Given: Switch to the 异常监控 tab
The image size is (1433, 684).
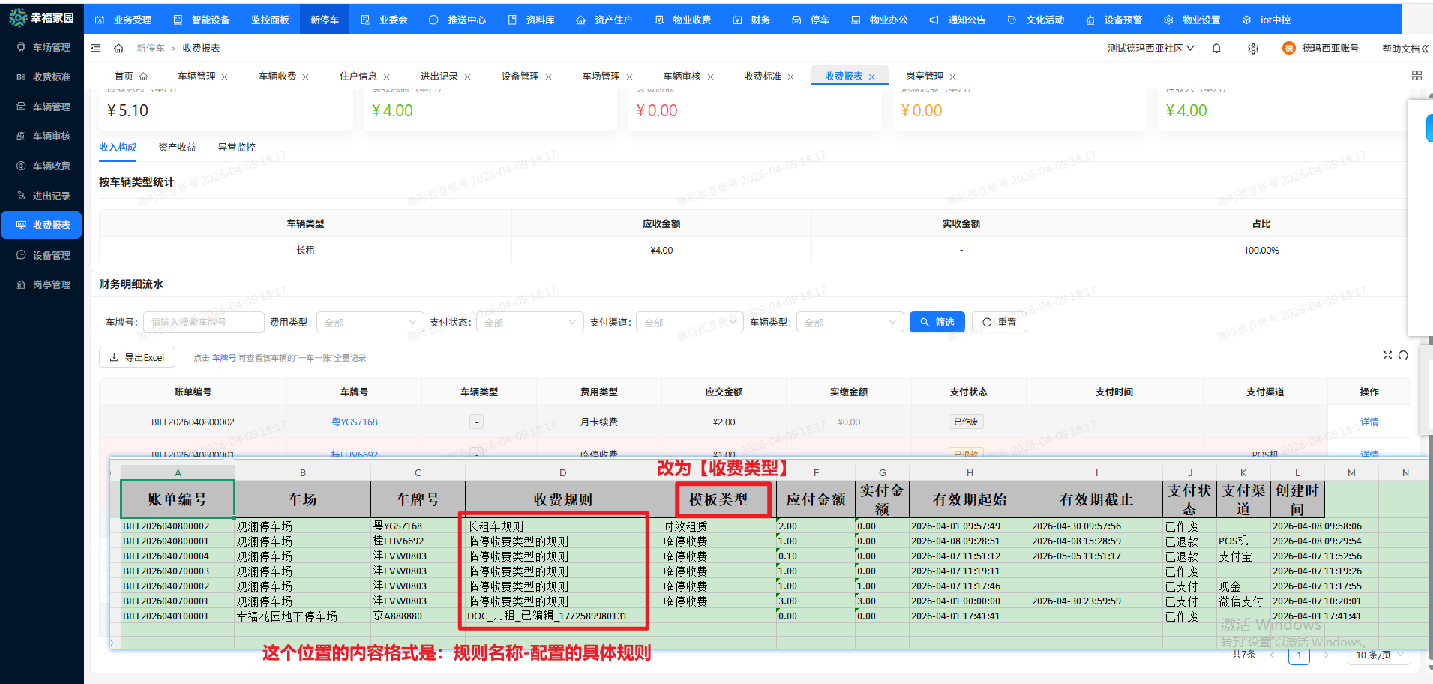Looking at the screenshot, I should coord(236,148).
